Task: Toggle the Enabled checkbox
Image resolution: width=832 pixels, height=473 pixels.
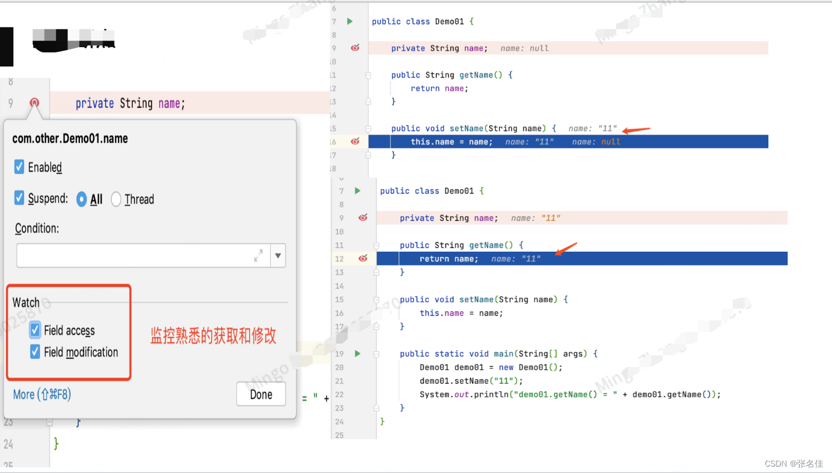Action: (x=19, y=167)
